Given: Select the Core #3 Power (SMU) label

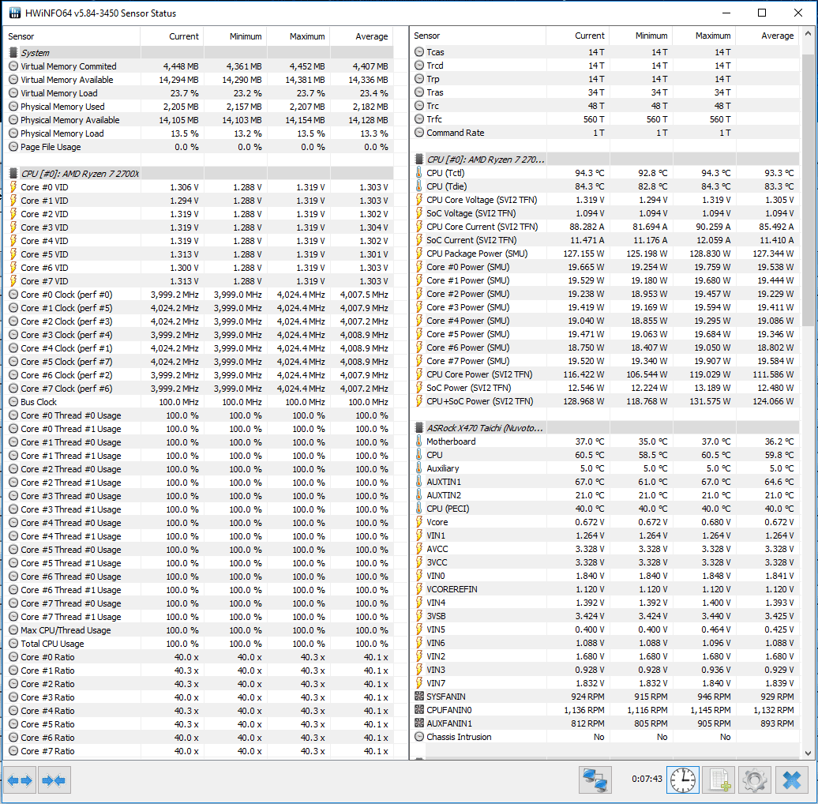Looking at the screenshot, I should [x=468, y=307].
